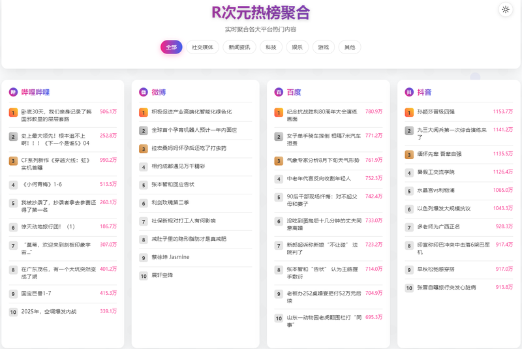Open 《小何青梅》1-6 video link
This screenshot has width=522, height=349.
[x=43, y=185]
